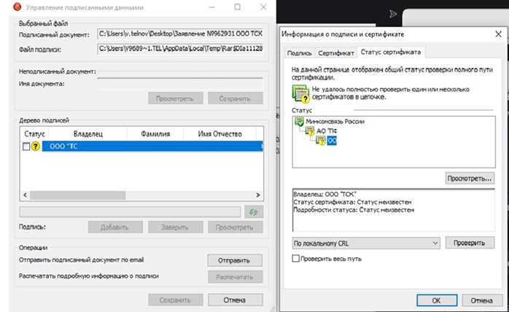Select the АО intermediate certificate icon in tree
Image resolution: width=509 pixels, height=312 pixels.
[x=310, y=131]
